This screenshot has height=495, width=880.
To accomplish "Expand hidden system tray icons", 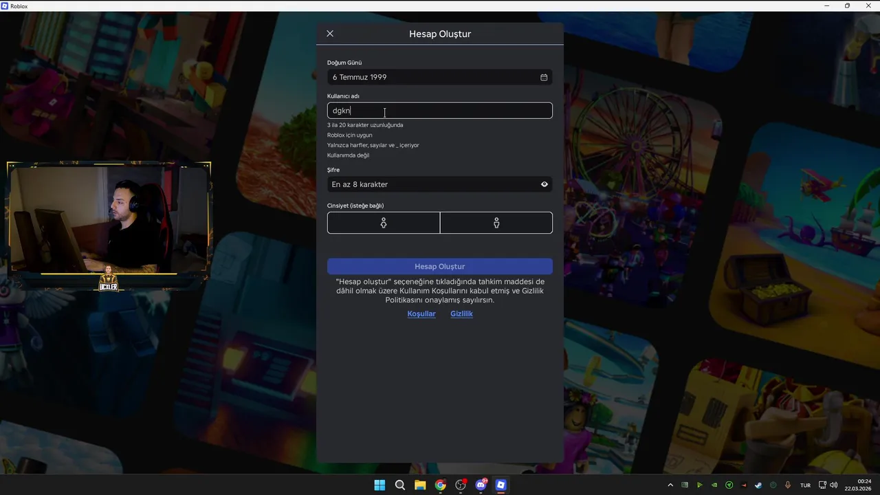I will click(x=670, y=485).
